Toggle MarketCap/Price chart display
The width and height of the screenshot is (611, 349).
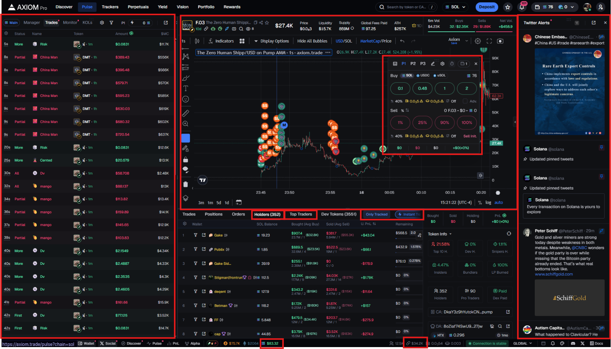point(376,41)
